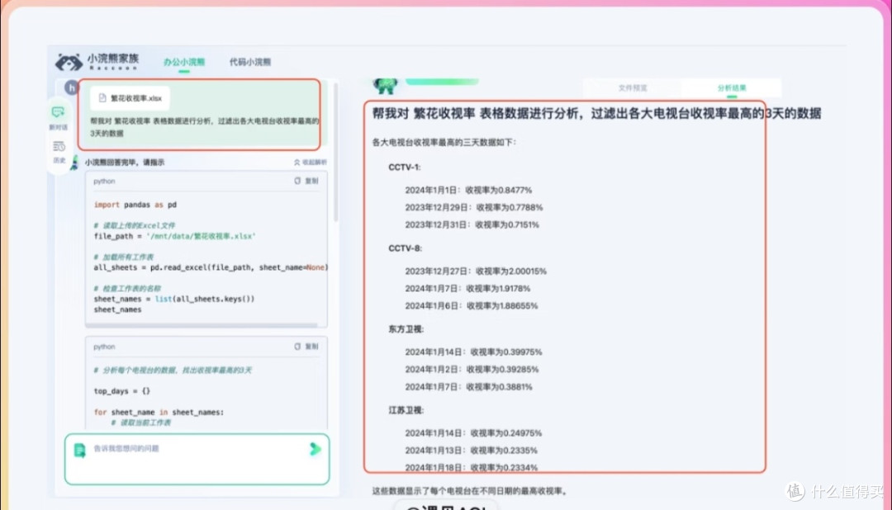Viewport: 892px width, 510px height.
Task: Click the line with 收视率为0.39975%
Action: 473,352
